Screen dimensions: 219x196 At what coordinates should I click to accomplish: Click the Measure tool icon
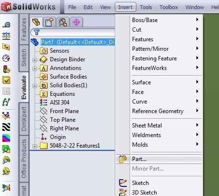(6, 25)
